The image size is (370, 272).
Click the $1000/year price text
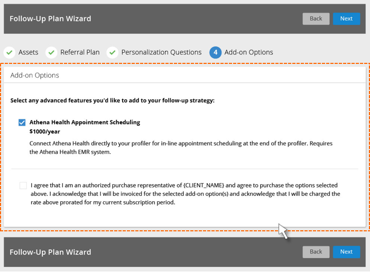click(x=44, y=132)
